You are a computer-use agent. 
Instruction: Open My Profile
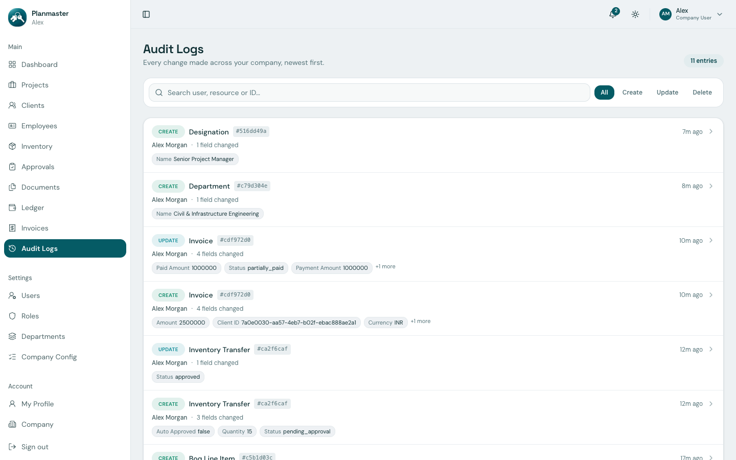pyautogui.click(x=65, y=404)
